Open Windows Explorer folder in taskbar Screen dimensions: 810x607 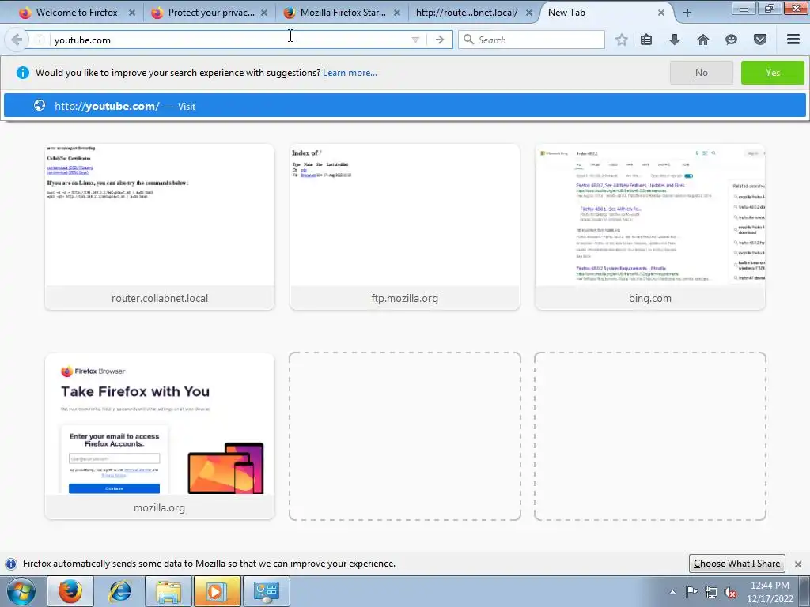[x=168, y=591]
